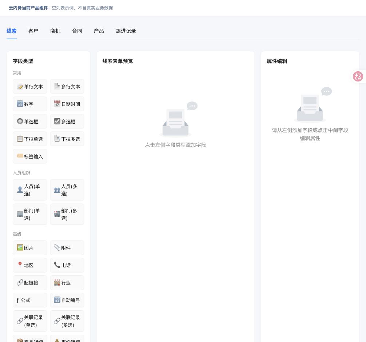Screen dimensions: 366x342
Task: Add a 日期时间 field
Action: (x=67, y=104)
